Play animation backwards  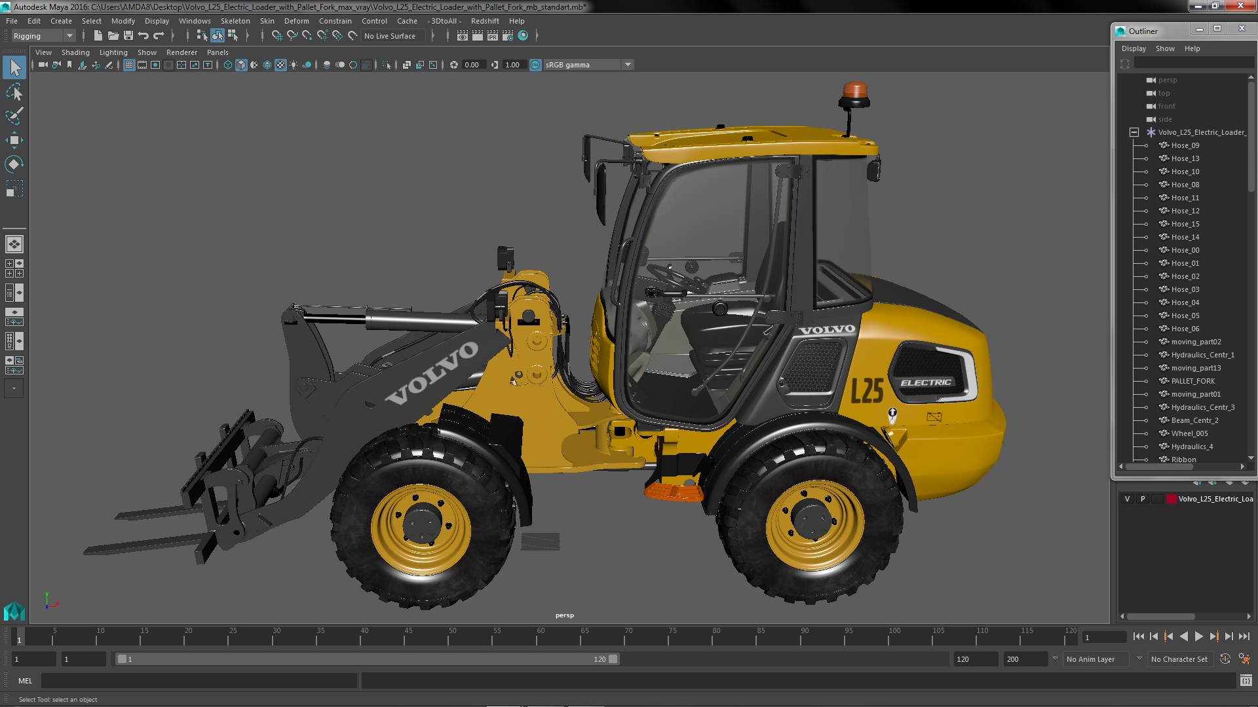click(x=1184, y=636)
